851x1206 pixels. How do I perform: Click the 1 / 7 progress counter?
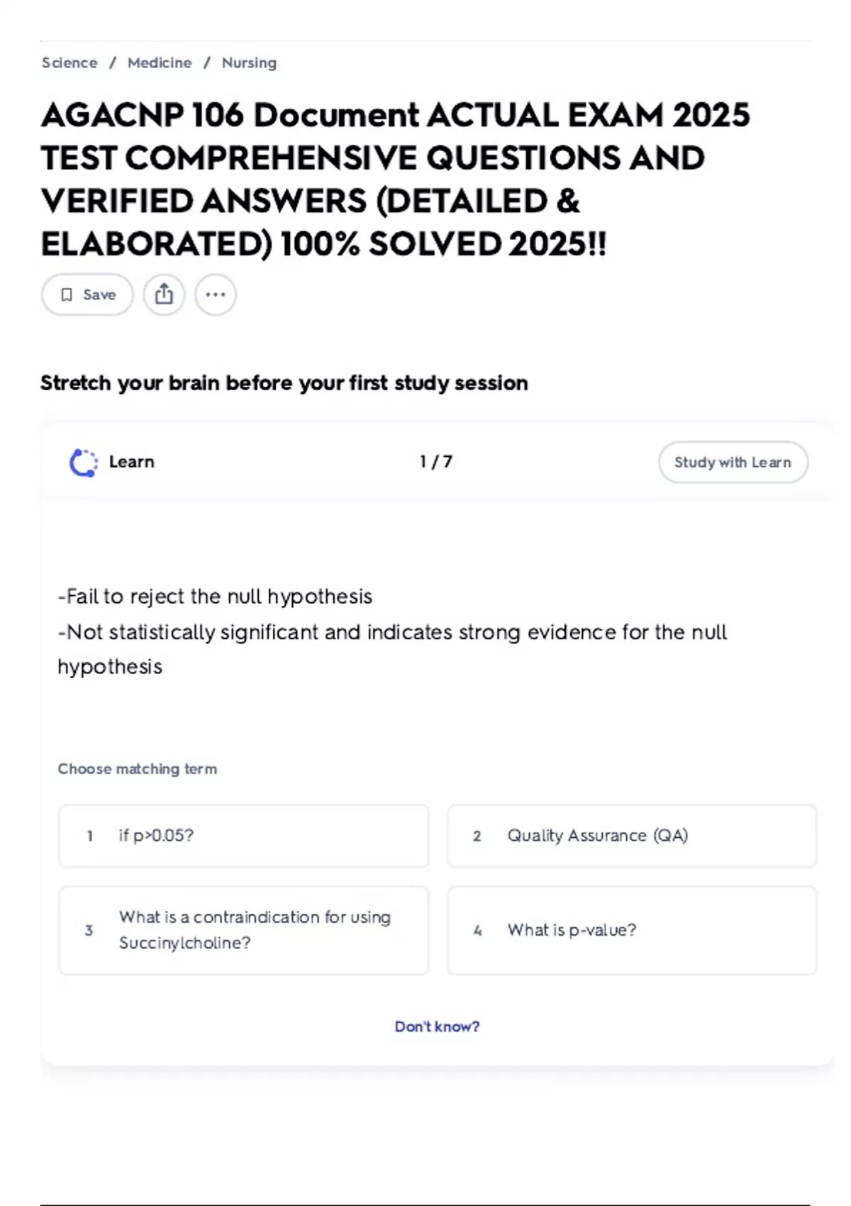[435, 462]
